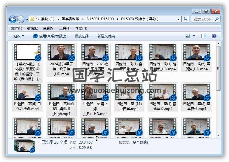Viewport: 229px width, 162px height.
Task: Expand the recent locations dropdown arrow
Action: tap(27, 20)
